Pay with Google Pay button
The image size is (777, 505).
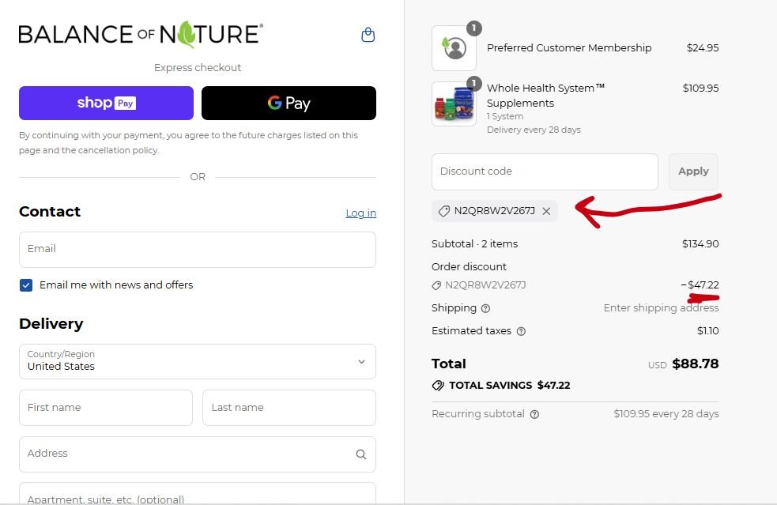[x=289, y=103]
